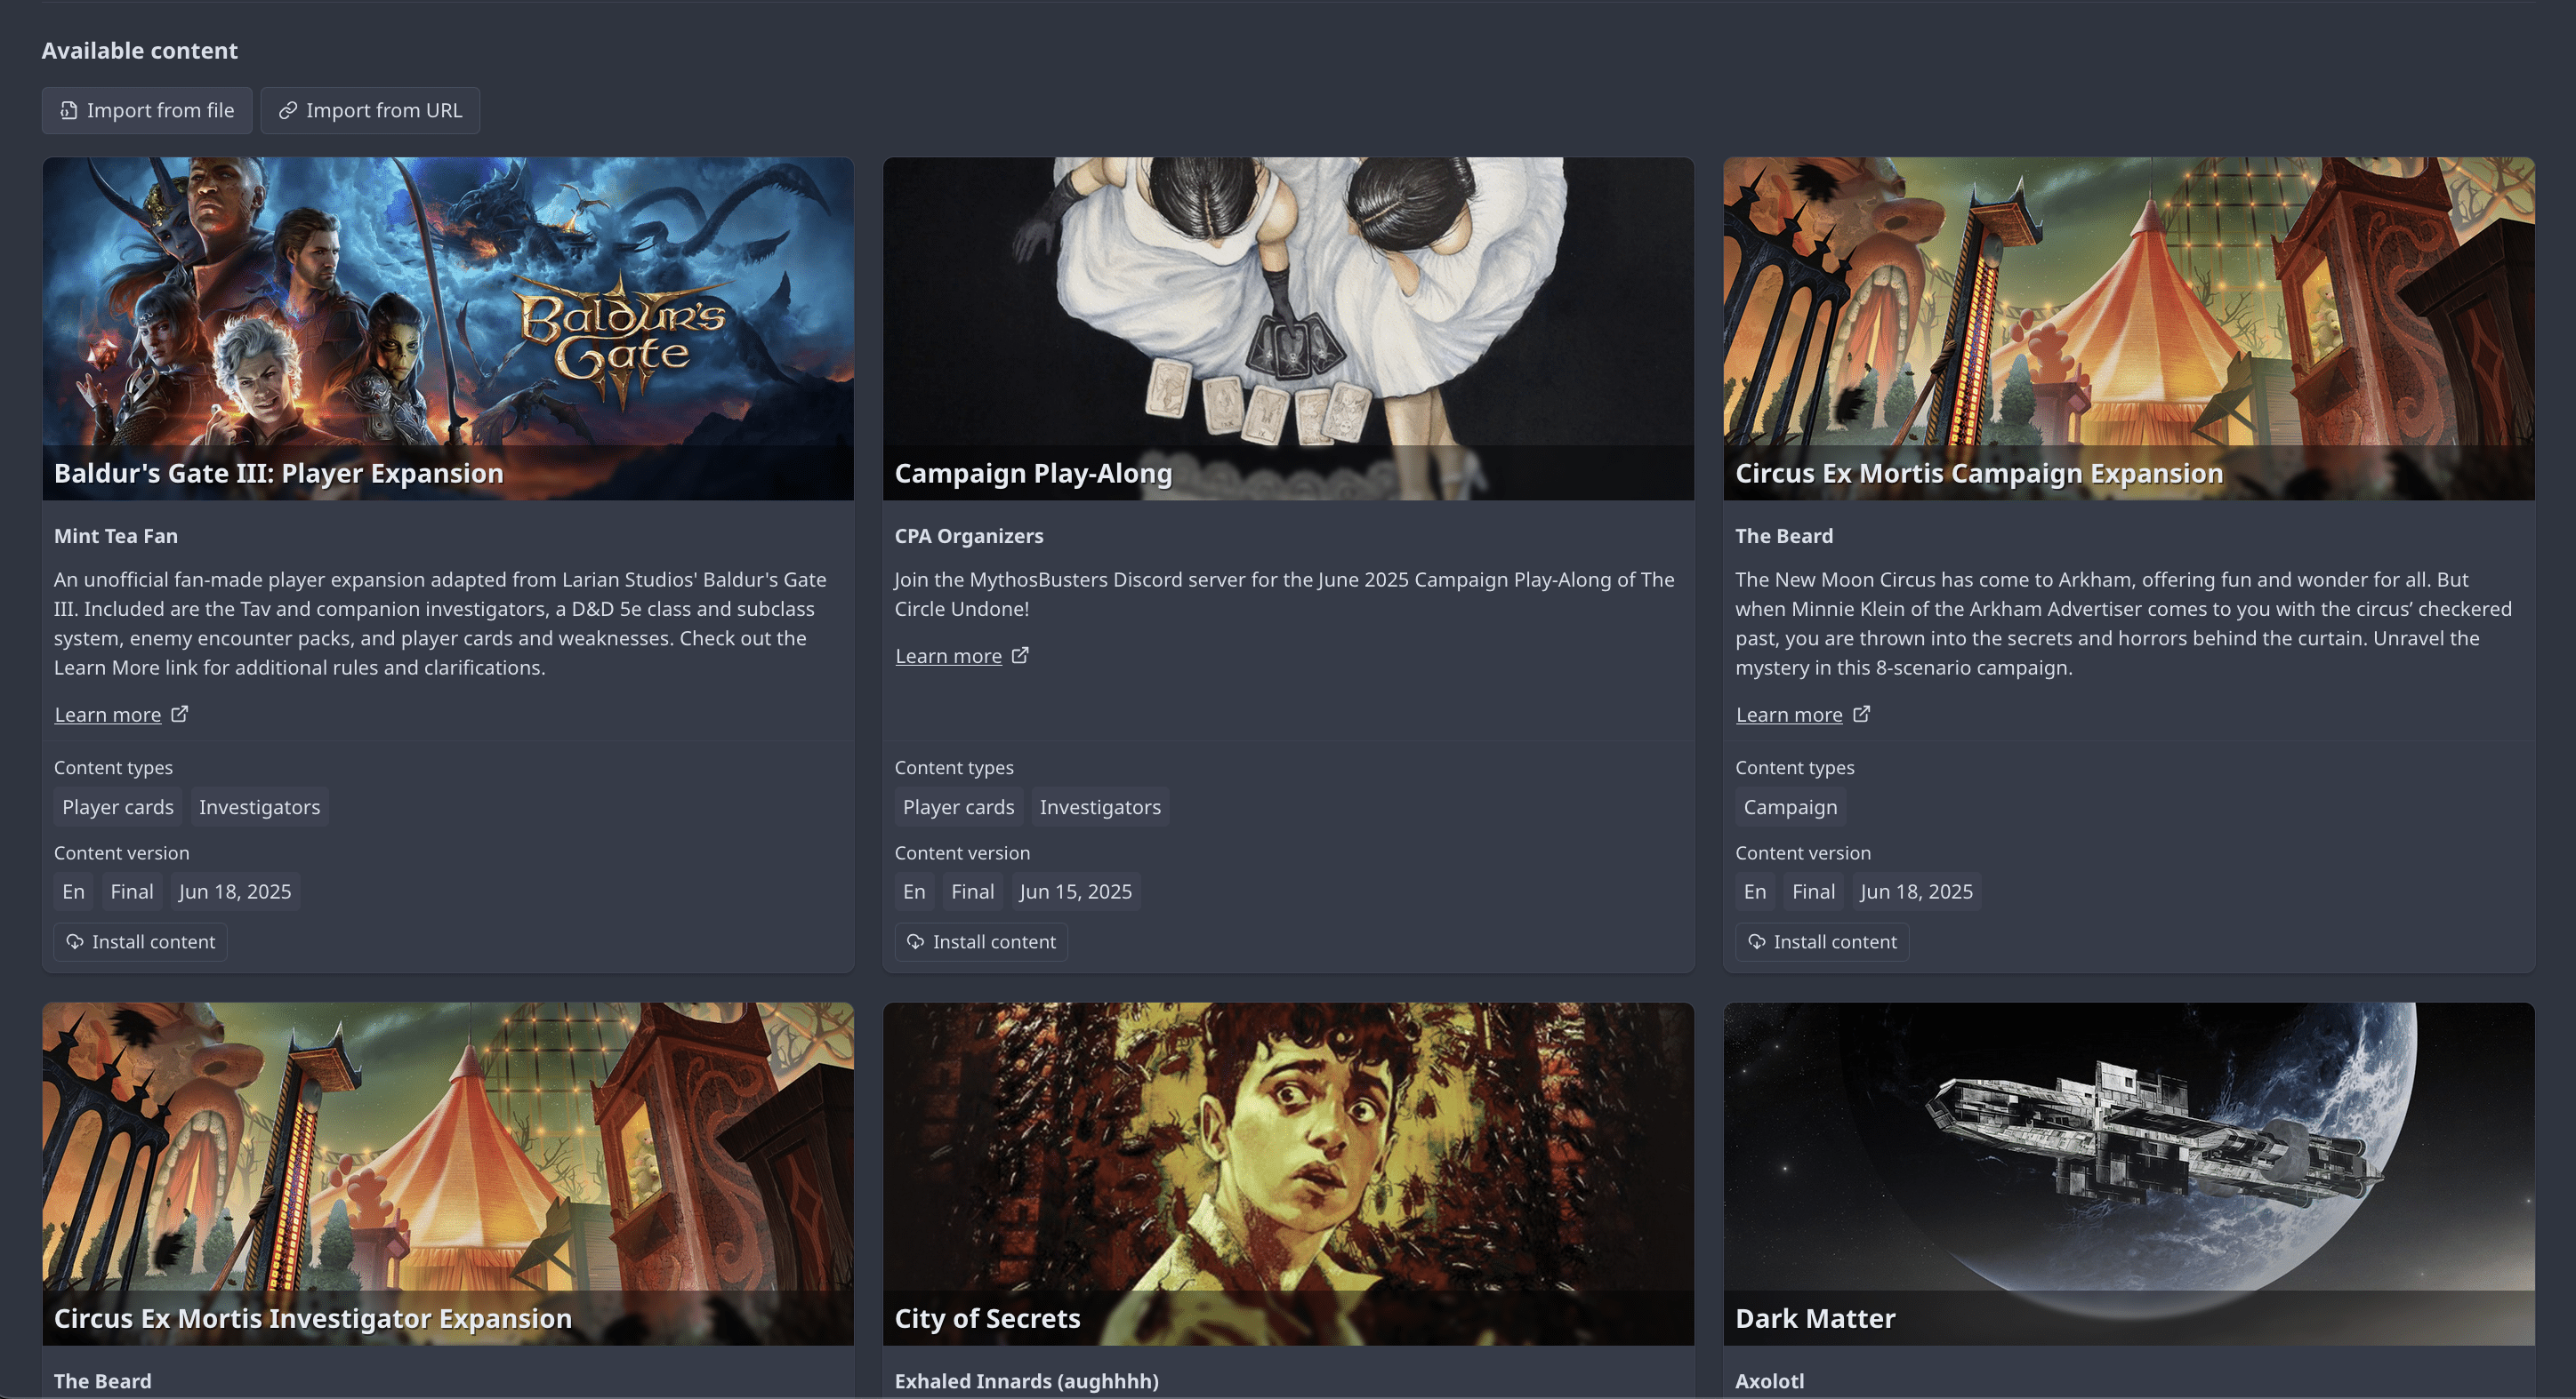The height and width of the screenshot is (1399, 2576).
Task: Click the download icon on Baldur's Gate Install content
Action: point(76,940)
